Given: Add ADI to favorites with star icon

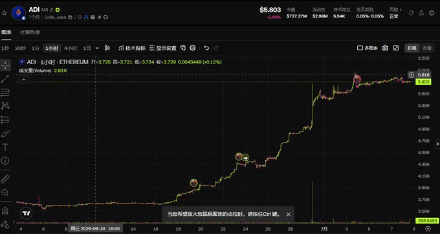Looking at the screenshot, I should [x=5, y=13].
